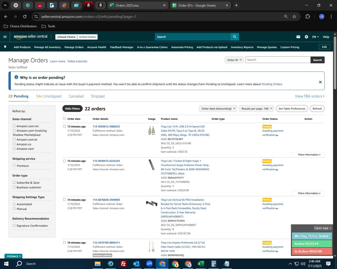Viewport: 337px width, 269px height.
Task: Open the messages envelope icon
Action: 298,37
